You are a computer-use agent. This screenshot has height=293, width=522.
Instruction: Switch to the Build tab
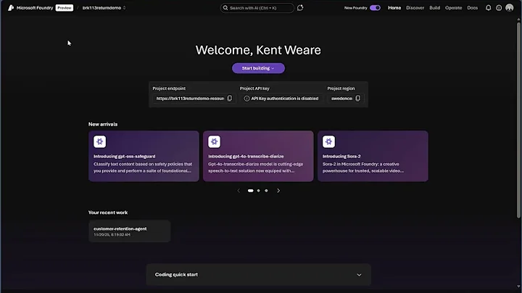click(x=434, y=8)
